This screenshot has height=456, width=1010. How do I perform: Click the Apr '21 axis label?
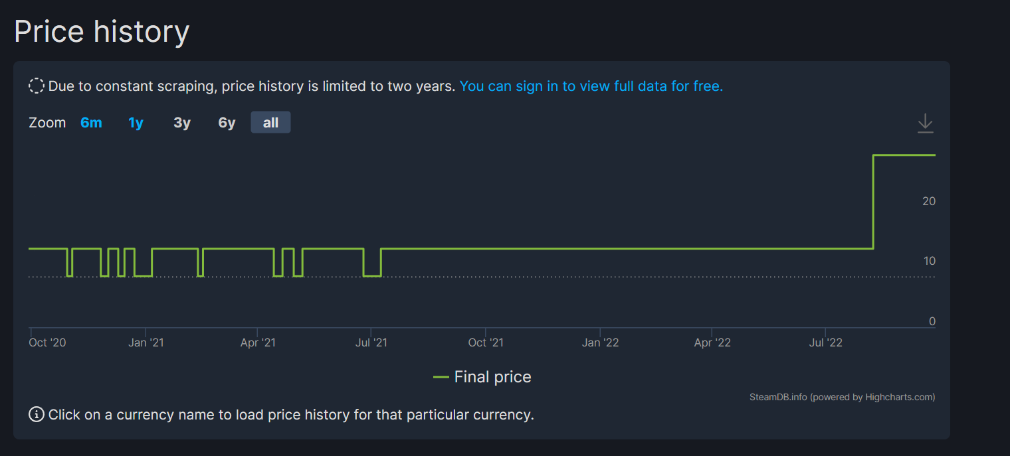(x=258, y=342)
